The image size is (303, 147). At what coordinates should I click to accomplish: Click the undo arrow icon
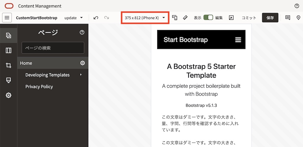tap(96, 18)
